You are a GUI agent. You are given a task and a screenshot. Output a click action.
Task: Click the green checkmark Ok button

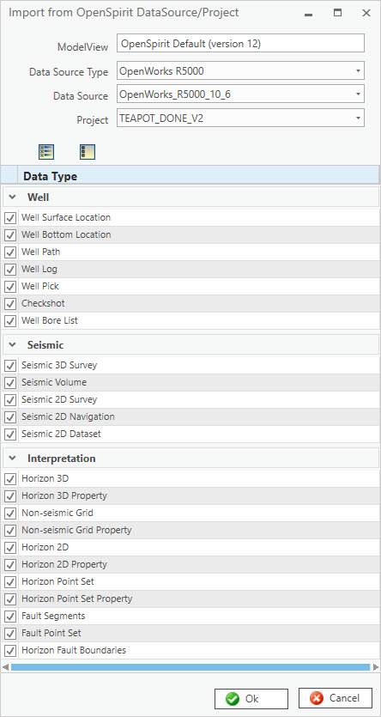point(251,698)
